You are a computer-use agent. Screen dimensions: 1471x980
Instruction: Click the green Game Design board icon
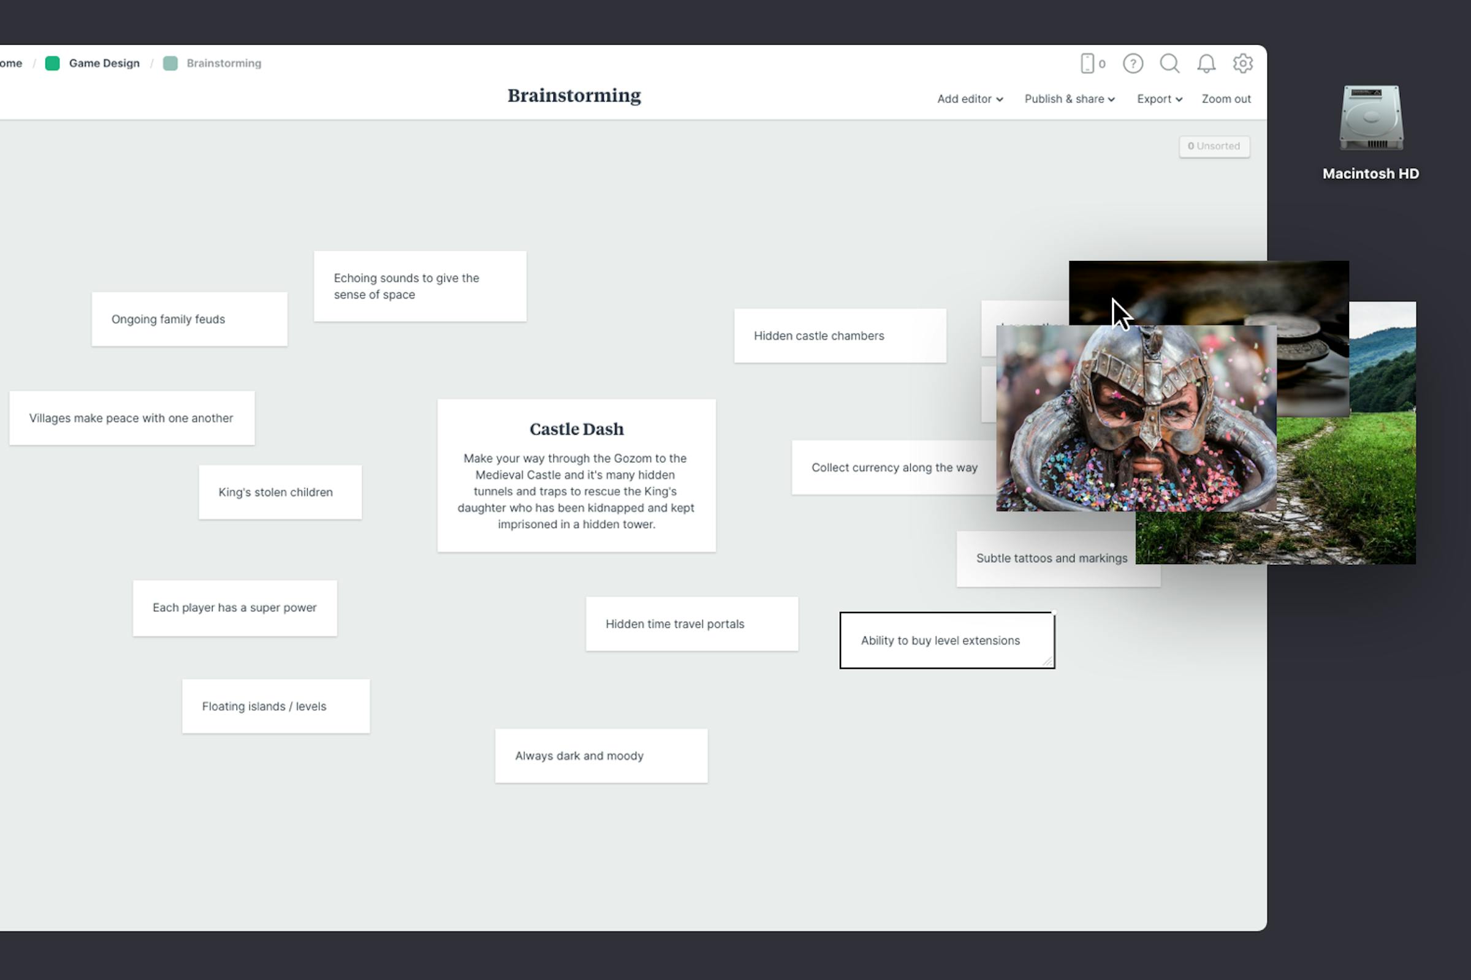point(53,63)
